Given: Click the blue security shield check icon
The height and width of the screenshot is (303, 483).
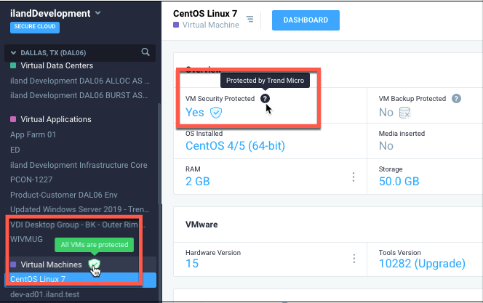Looking at the screenshot, I should pos(216,113).
